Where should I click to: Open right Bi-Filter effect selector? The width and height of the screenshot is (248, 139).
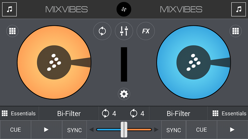[x=178, y=113]
